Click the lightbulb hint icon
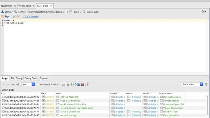This screenshot has height=118, width=210. (x=18, y=17)
